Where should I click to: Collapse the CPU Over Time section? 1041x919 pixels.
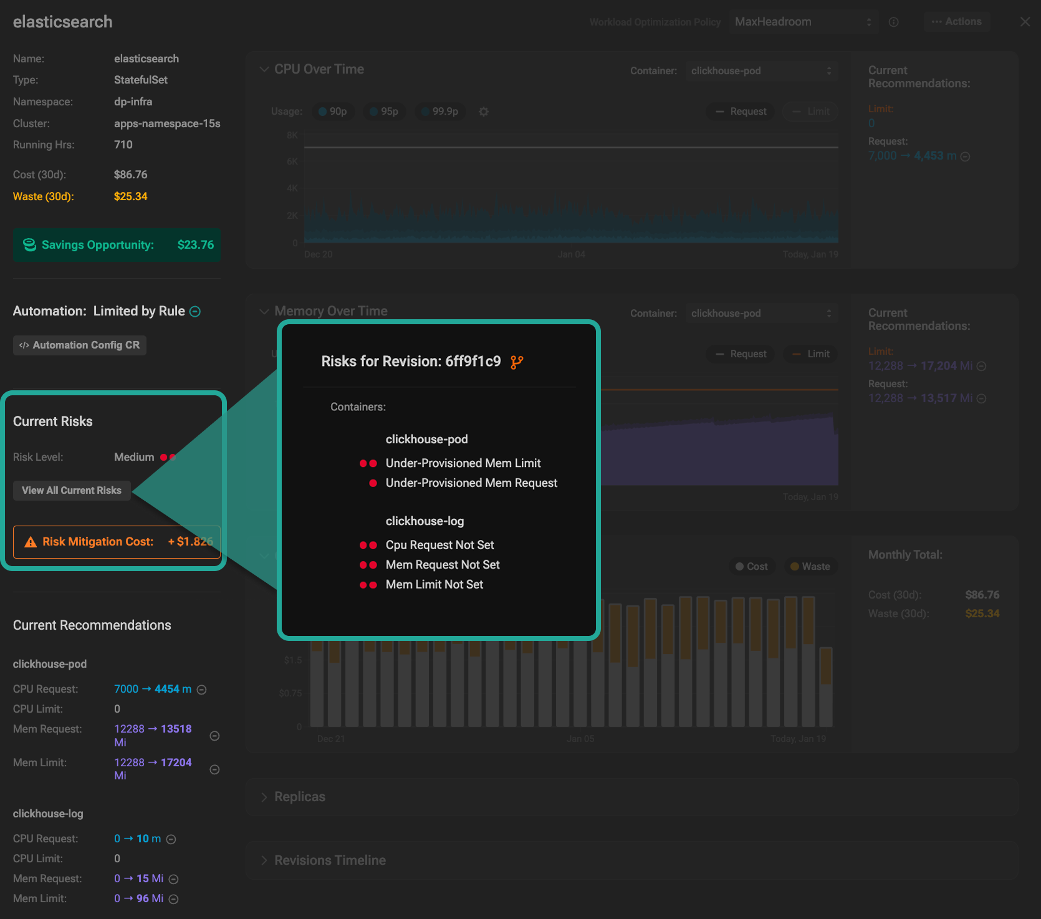coord(264,69)
